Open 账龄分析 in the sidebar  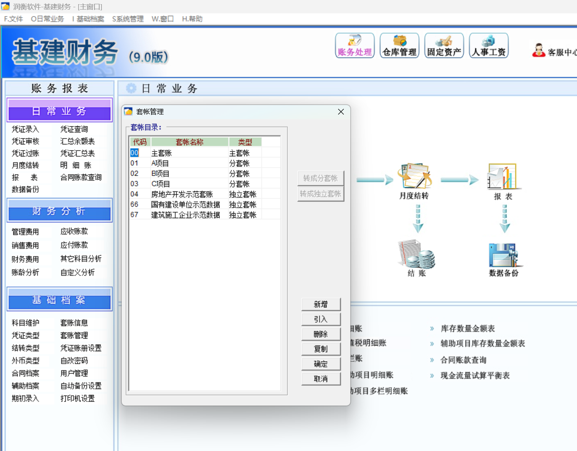26,273
